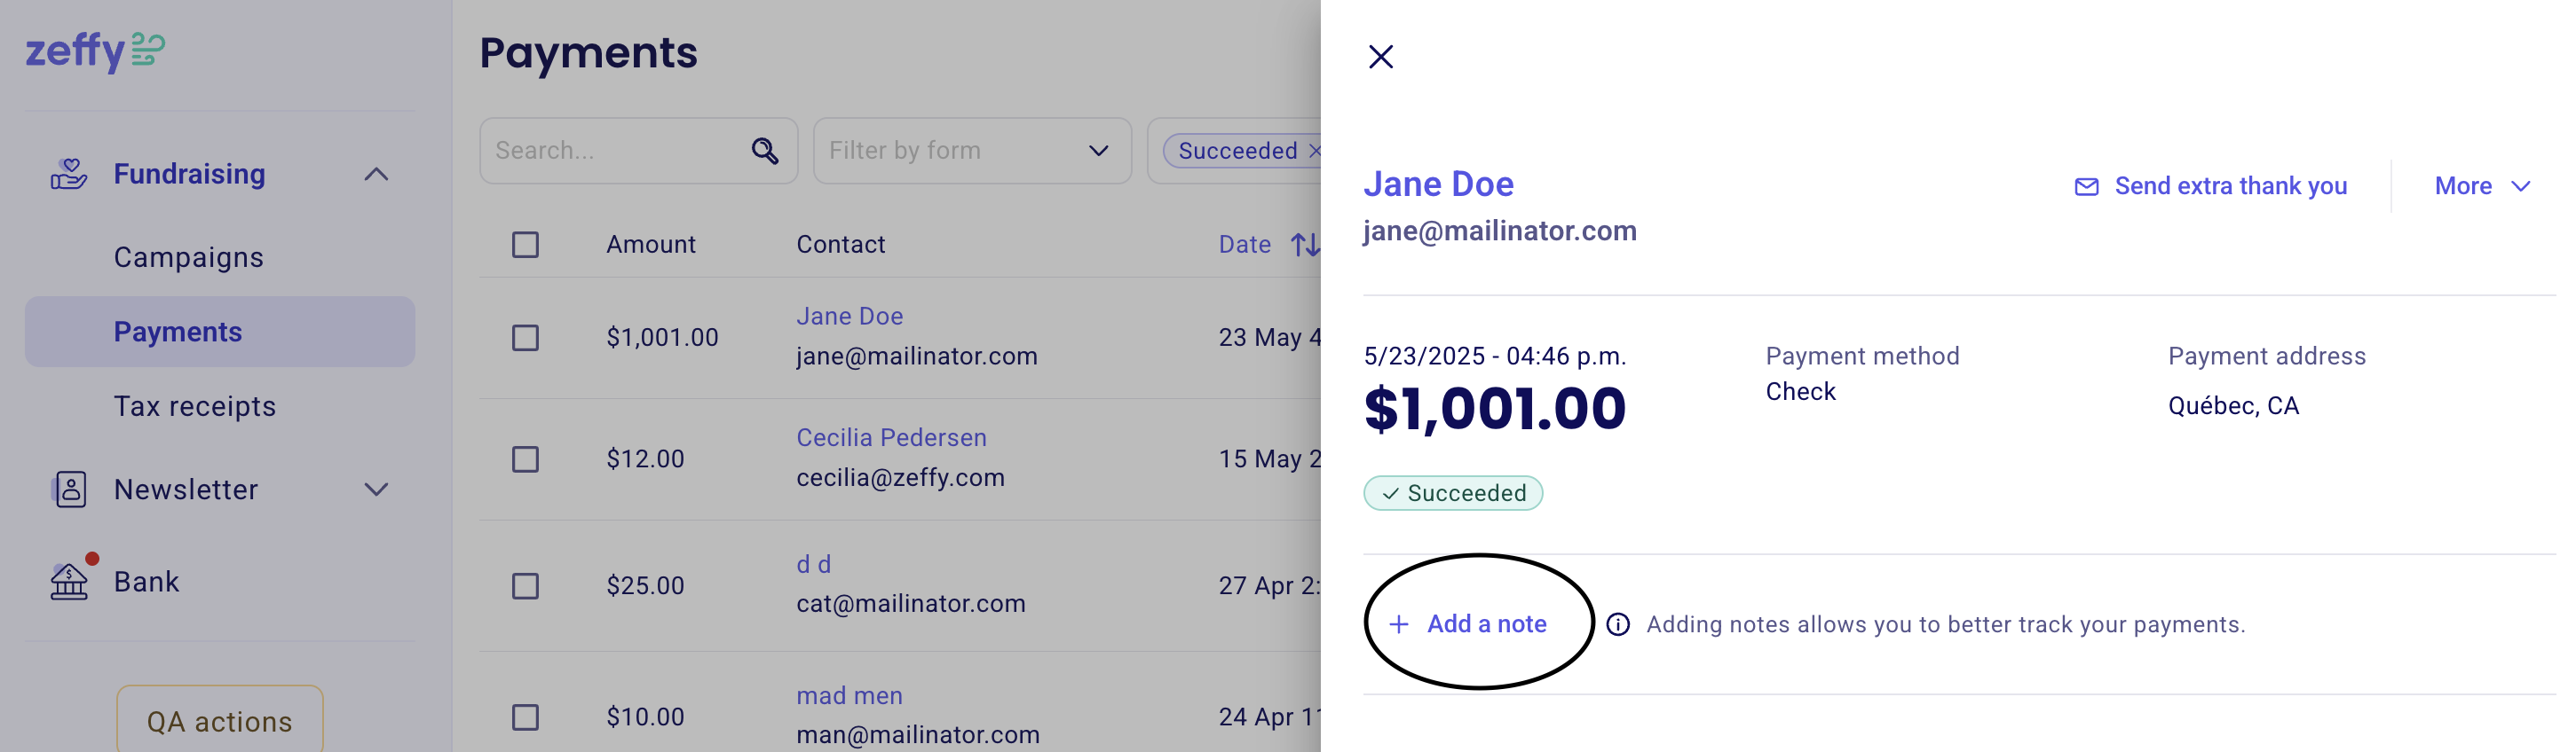Select the $12.00 Cecilia Pedersen checkbox

(525, 459)
